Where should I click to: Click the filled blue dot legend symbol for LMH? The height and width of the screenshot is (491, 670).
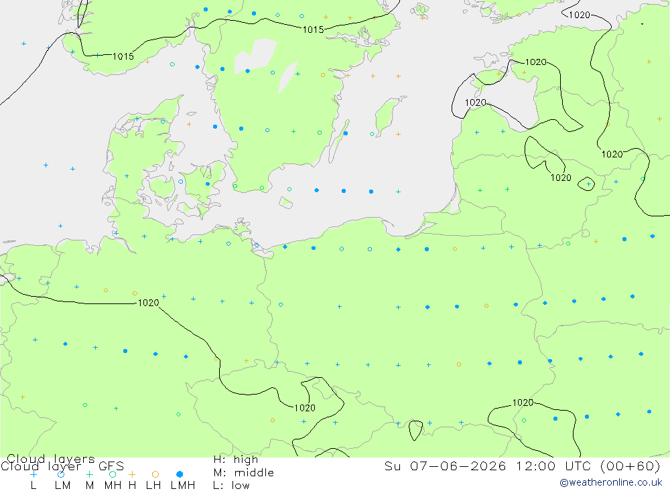180,474
